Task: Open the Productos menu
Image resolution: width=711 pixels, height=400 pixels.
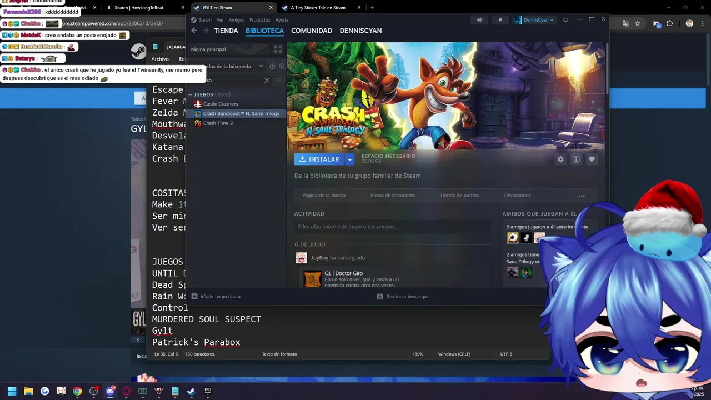Action: (x=259, y=20)
